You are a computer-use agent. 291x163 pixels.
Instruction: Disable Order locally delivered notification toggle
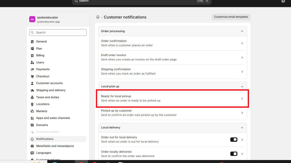pos(234,154)
